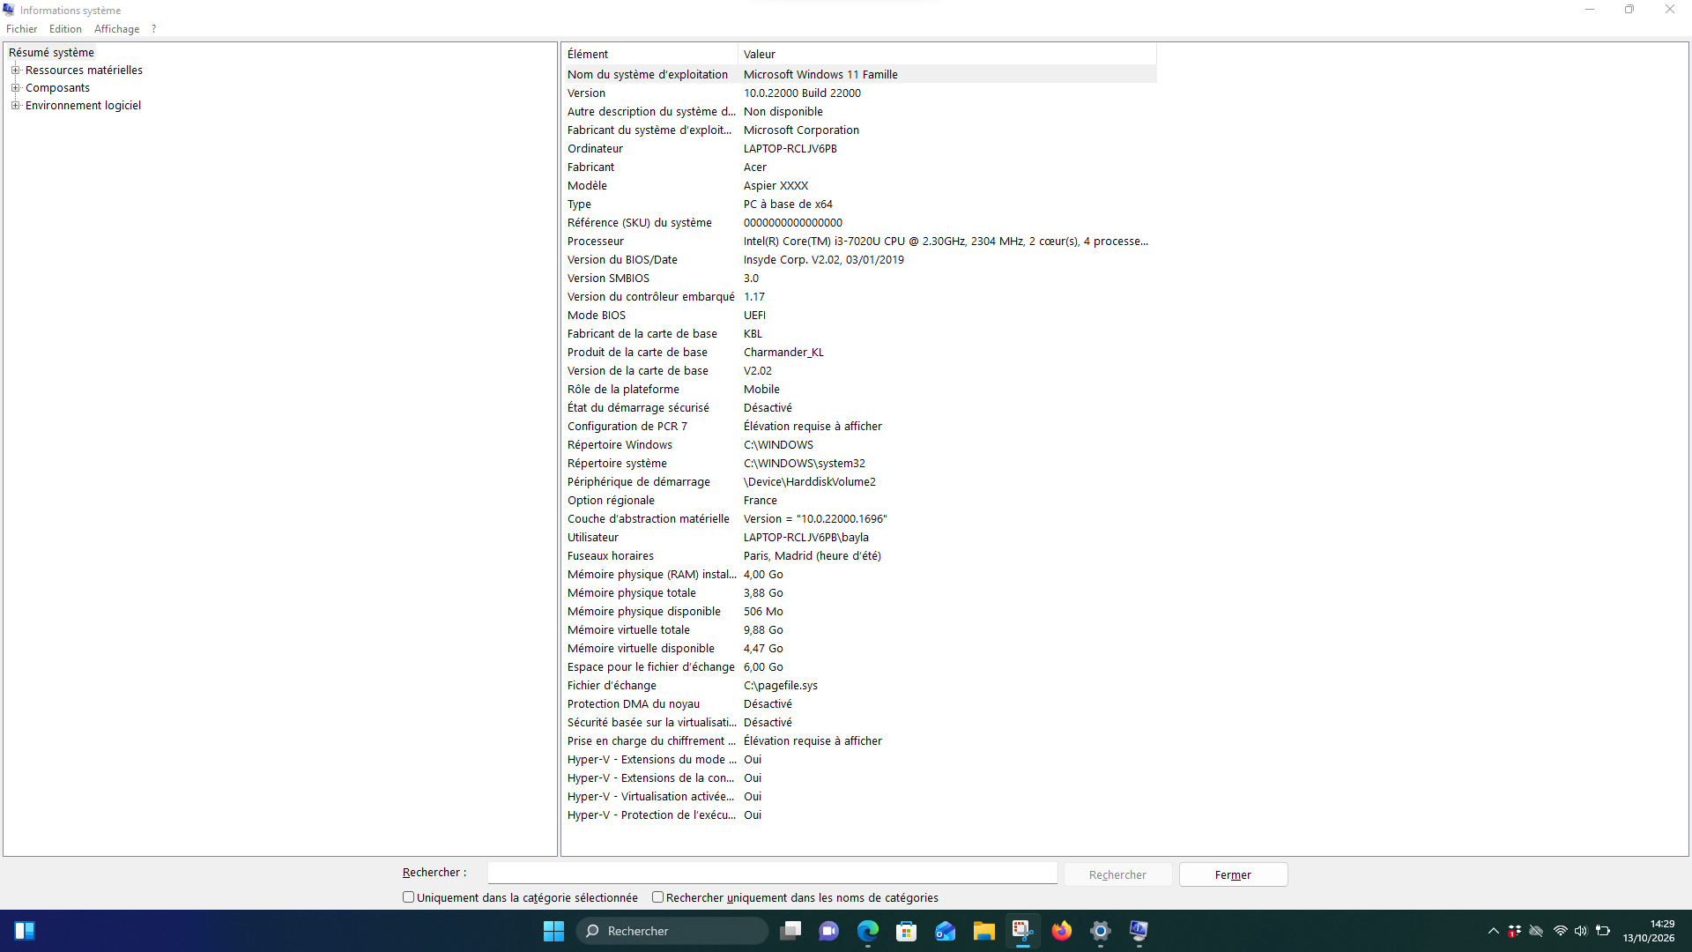Screen dimensions: 1692x952
Task: Open File Explorer from the taskbar
Action: [984, 931]
